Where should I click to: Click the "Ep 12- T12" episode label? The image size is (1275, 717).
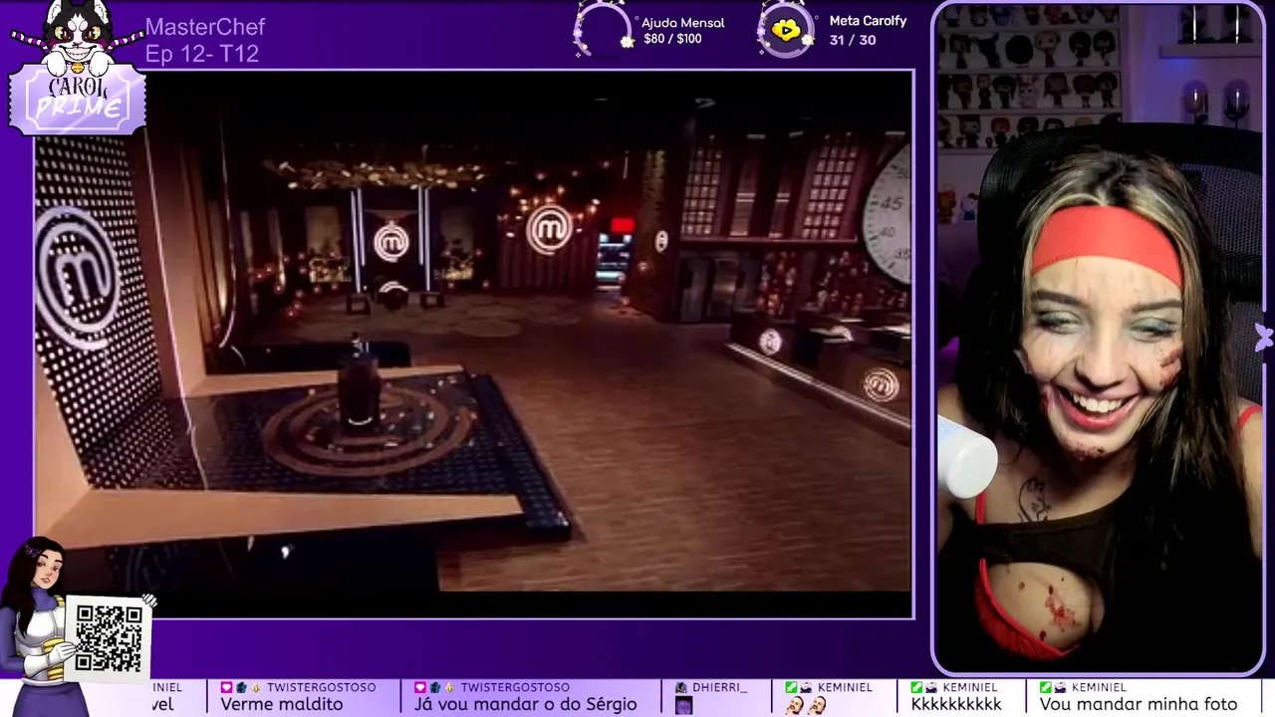[202, 54]
